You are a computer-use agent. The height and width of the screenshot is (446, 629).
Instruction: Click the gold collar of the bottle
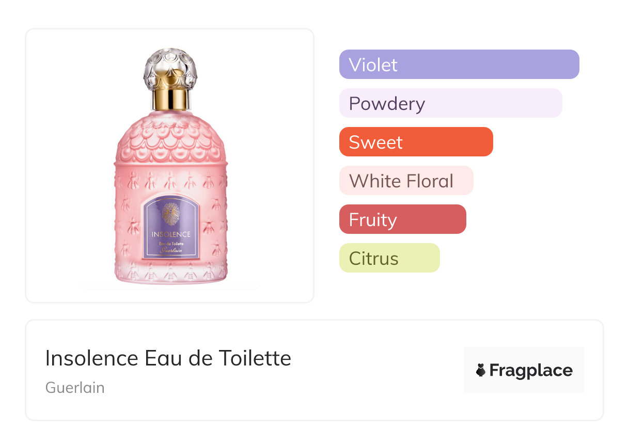(170, 99)
